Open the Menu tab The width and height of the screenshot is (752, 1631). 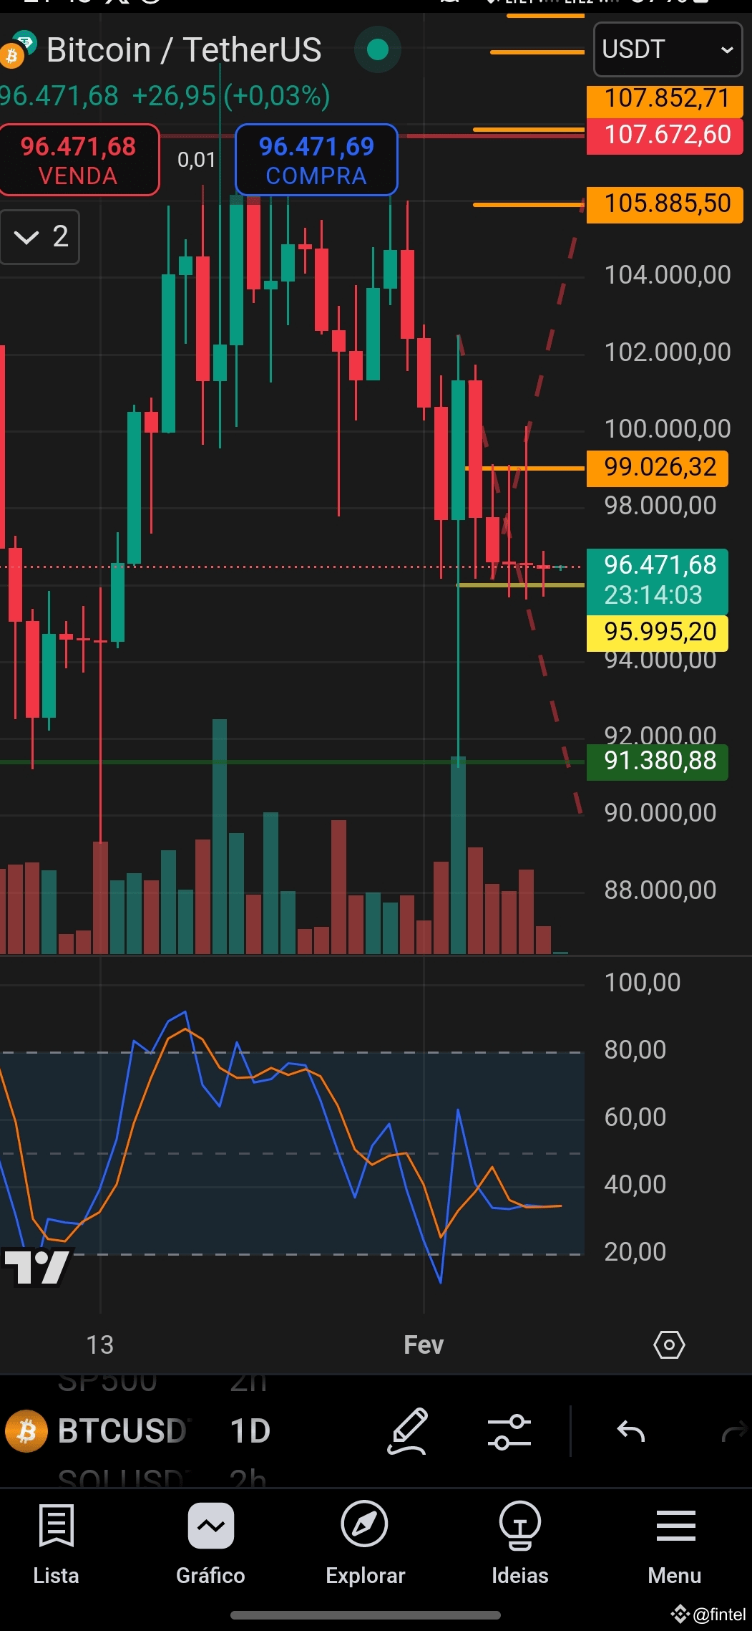(675, 1545)
